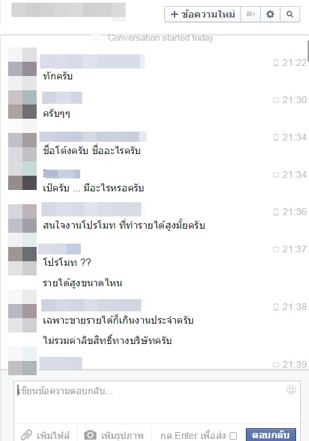Click the chat bubble icon beside 21:30

[276, 100]
